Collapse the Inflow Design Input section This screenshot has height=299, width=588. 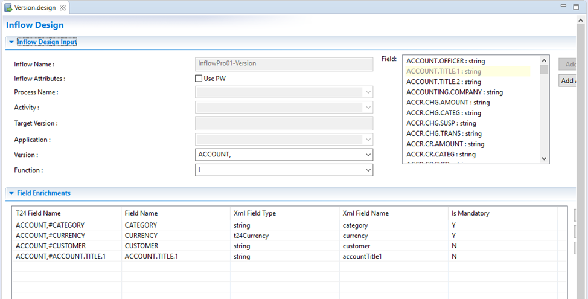click(x=11, y=42)
